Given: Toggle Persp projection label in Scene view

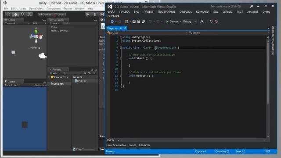Looking at the screenshot, I should pos(36,48).
